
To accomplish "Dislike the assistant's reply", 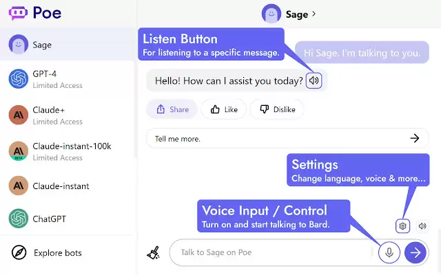I will (x=277, y=109).
